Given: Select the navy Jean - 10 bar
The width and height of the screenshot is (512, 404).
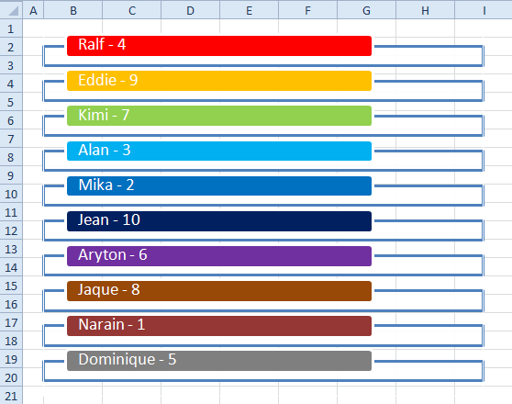Looking at the screenshot, I should click(x=219, y=221).
